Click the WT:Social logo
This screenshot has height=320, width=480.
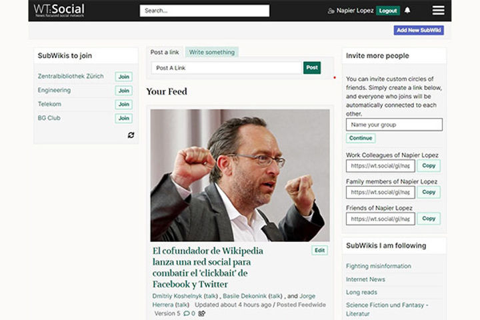pos(59,10)
